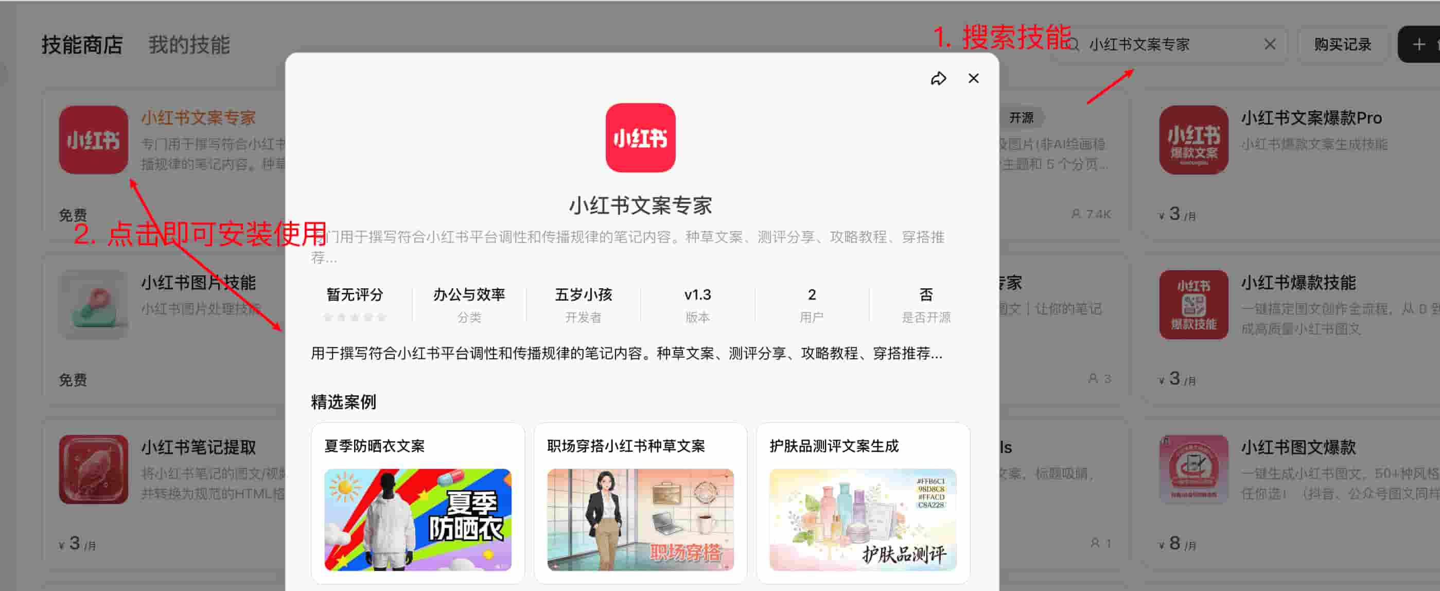Open 夏季防晒衣文案 case thumbnail
Image resolution: width=1440 pixels, height=591 pixels.
click(x=417, y=519)
